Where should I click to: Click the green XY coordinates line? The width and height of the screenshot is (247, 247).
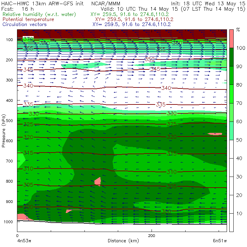[x=130, y=14]
